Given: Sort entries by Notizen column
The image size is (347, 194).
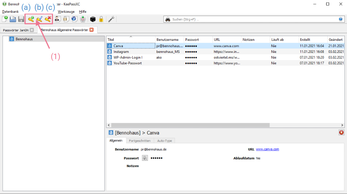Looking at the screenshot, I should pos(256,39).
